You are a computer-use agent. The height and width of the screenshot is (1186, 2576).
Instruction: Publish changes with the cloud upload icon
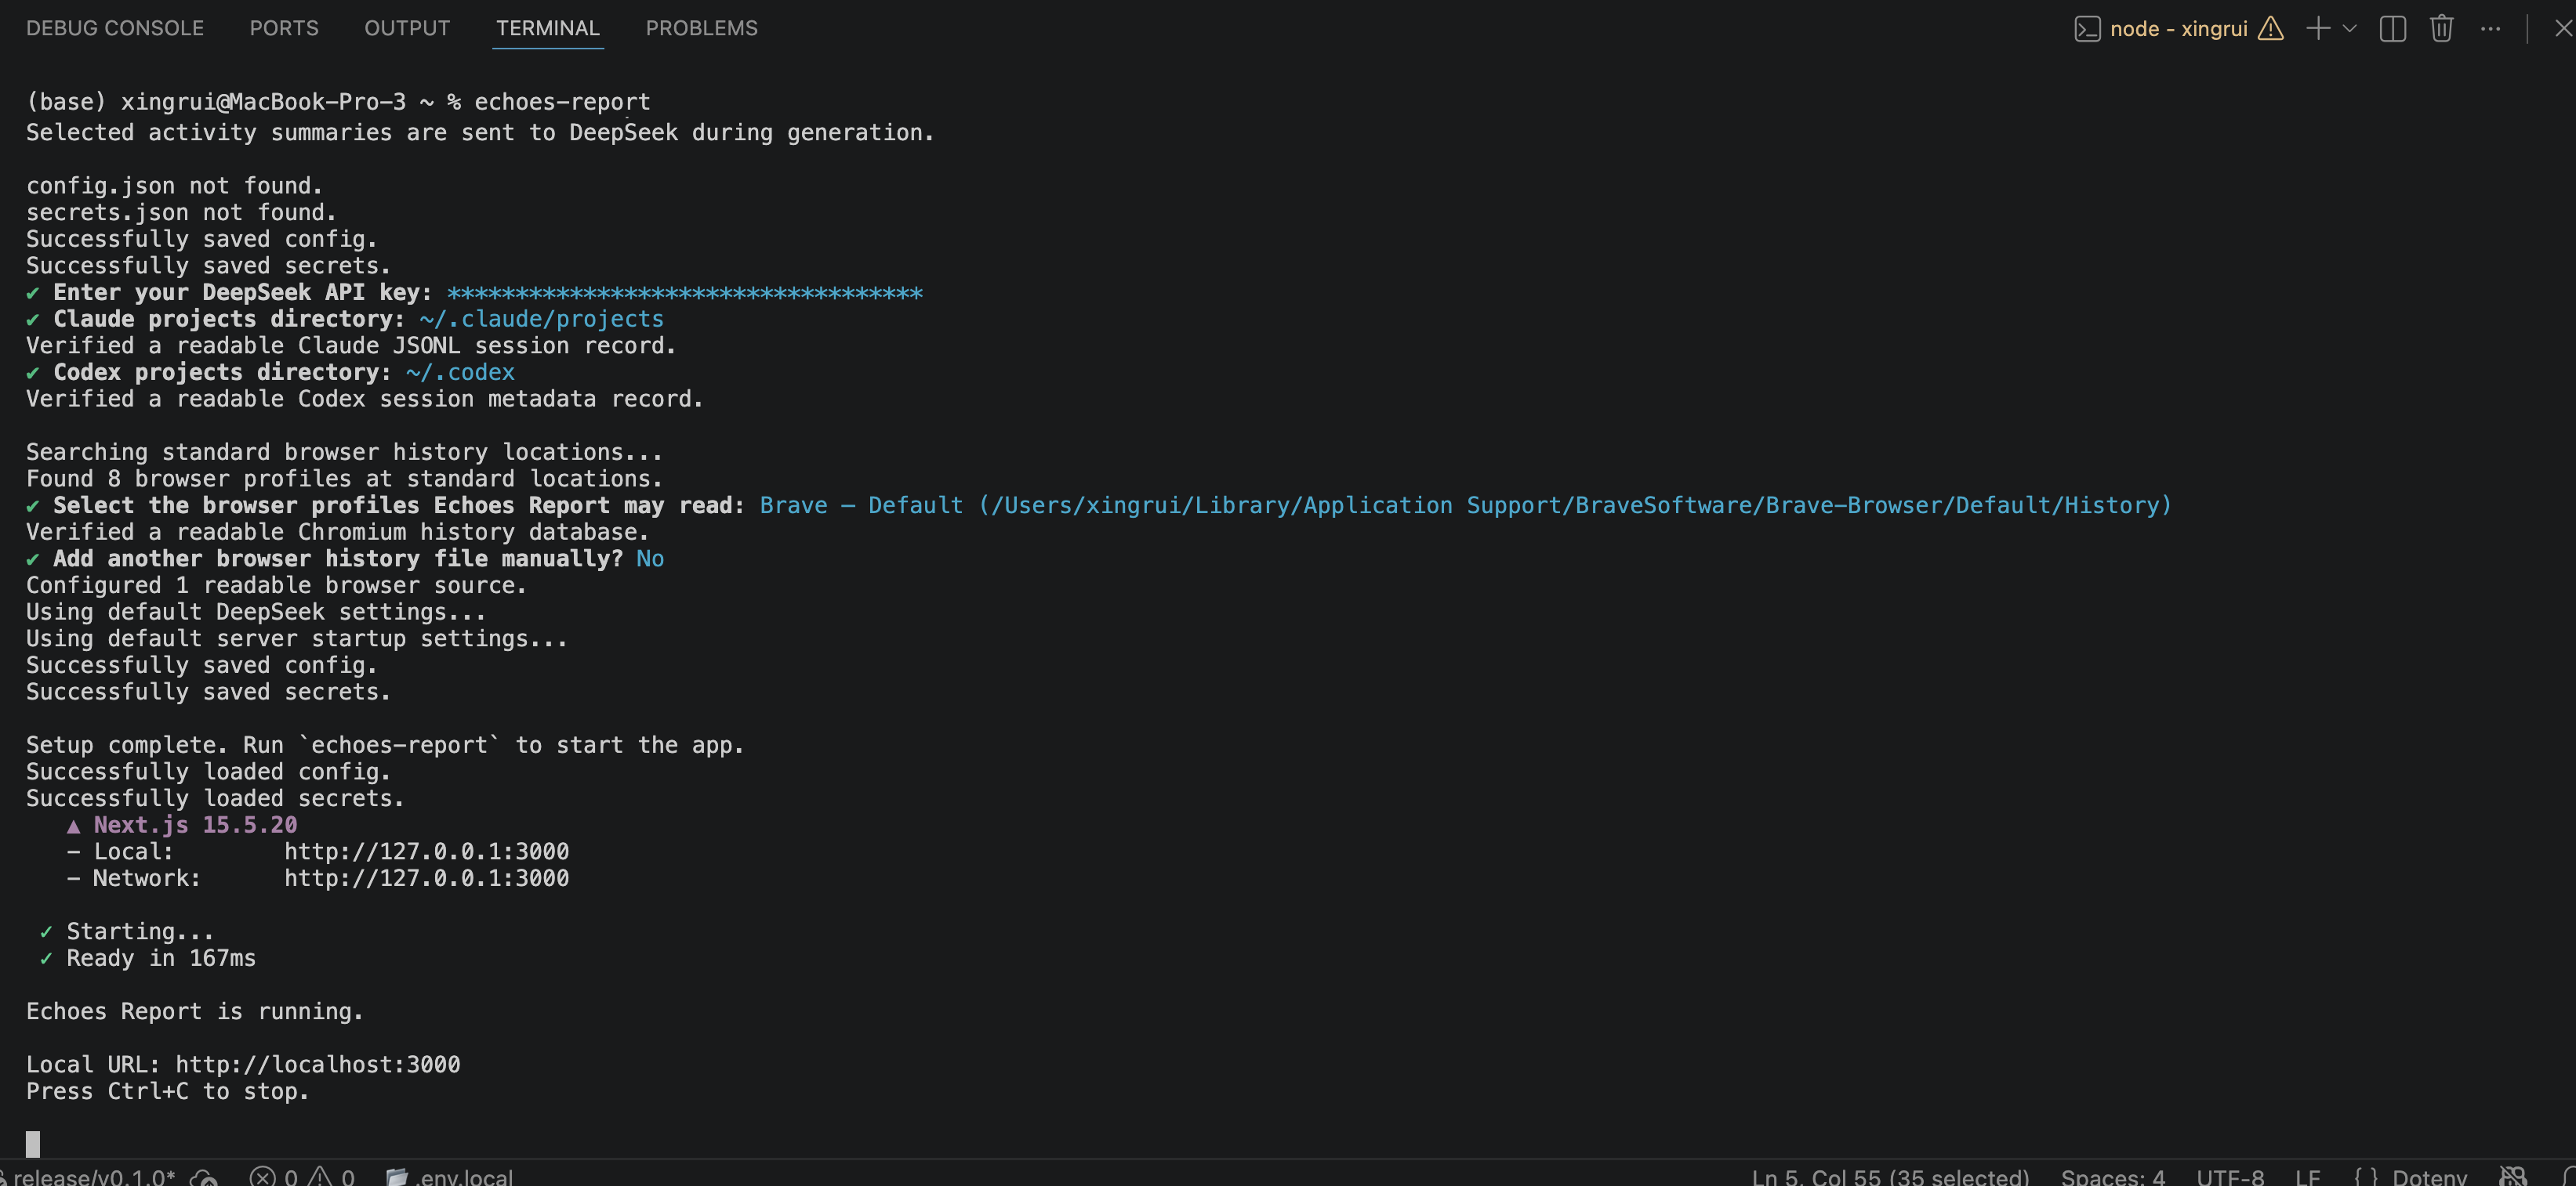[204, 1177]
